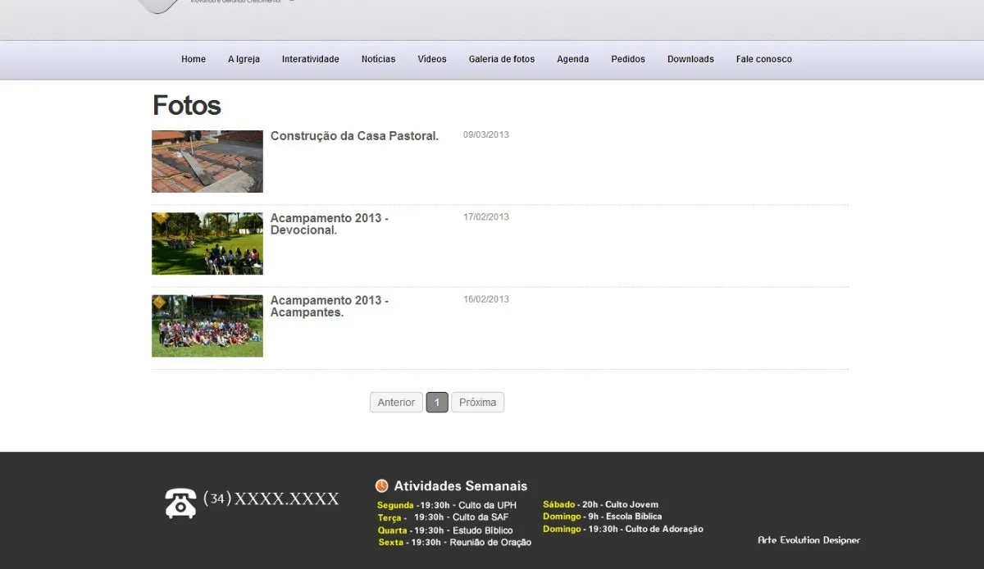Open the Interatividade menu
The height and width of the screenshot is (569, 984).
[311, 59]
